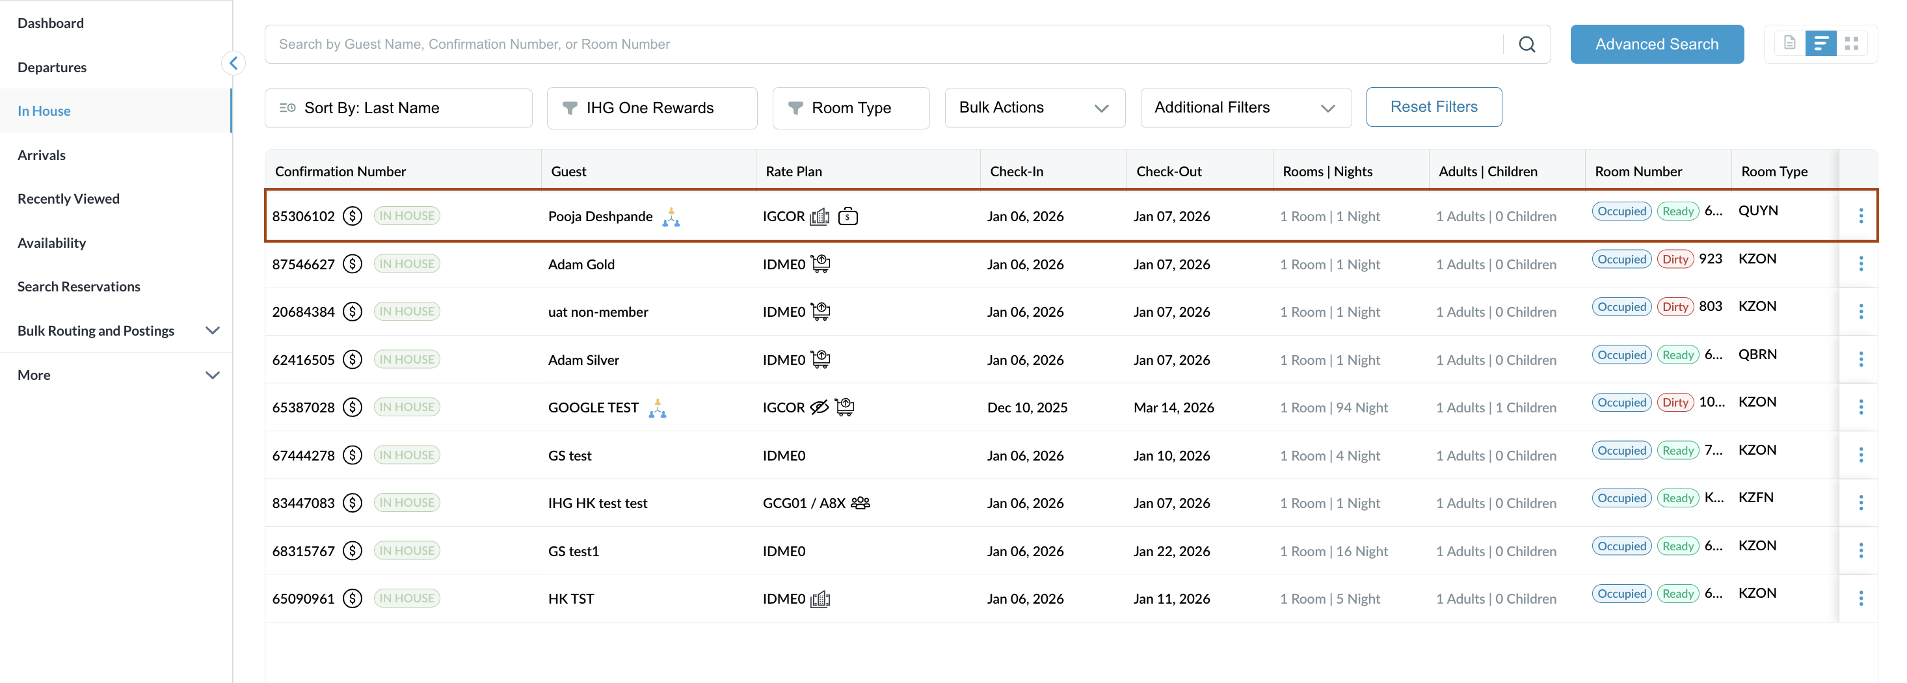The height and width of the screenshot is (683, 1907).
Task: Click the Dirty status badge for room 923
Action: pos(1675,260)
